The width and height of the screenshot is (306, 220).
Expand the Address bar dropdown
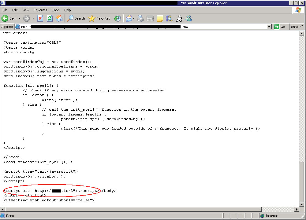pyautogui.click(x=269, y=27)
